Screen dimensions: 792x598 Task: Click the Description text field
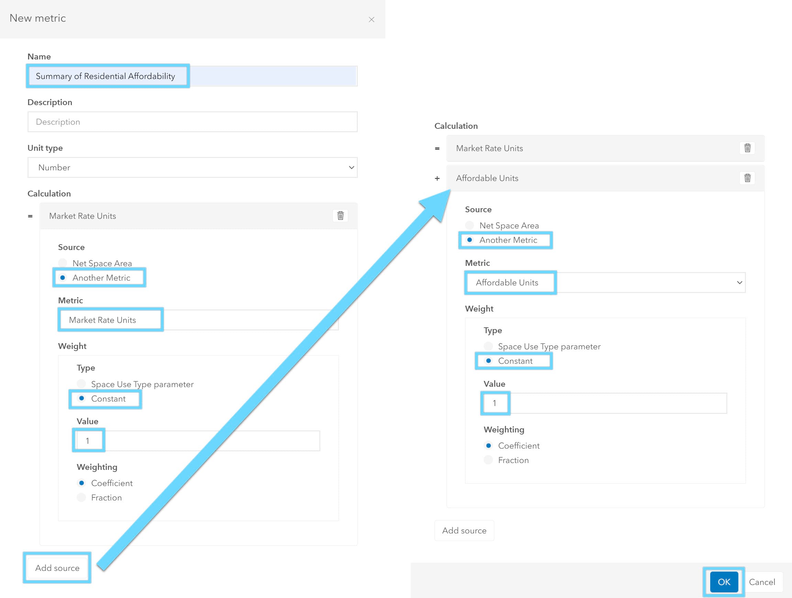[x=192, y=122]
